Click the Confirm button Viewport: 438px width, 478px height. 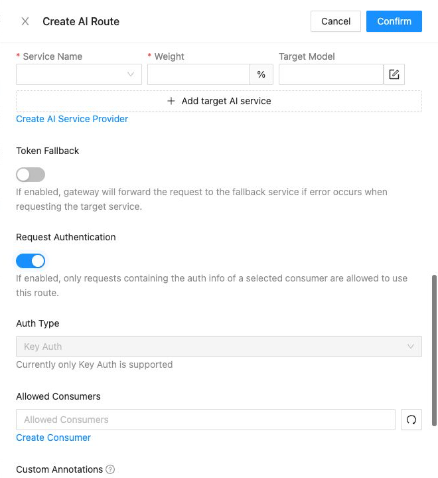[394, 21]
